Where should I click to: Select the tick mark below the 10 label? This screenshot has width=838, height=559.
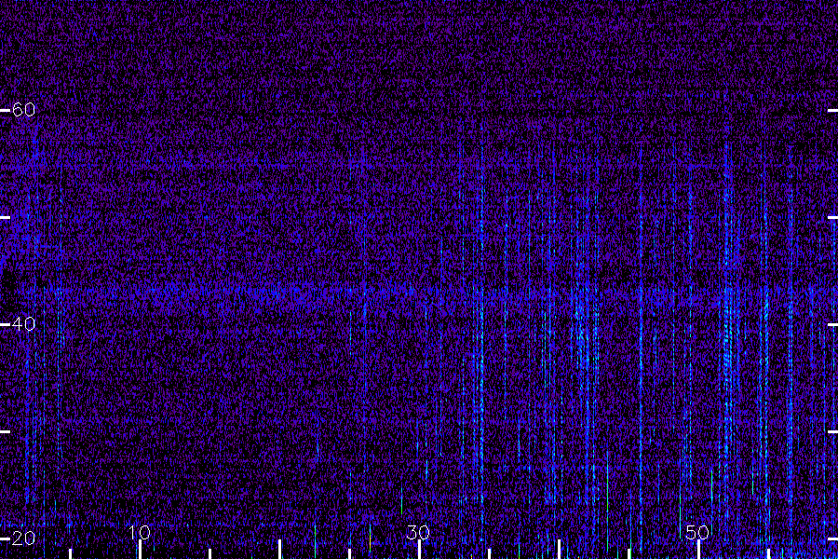(x=140, y=550)
